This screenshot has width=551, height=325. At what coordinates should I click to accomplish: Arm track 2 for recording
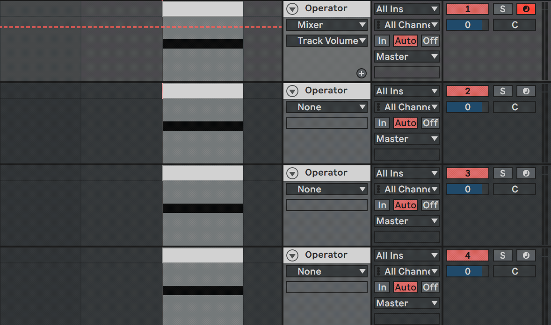tap(526, 91)
